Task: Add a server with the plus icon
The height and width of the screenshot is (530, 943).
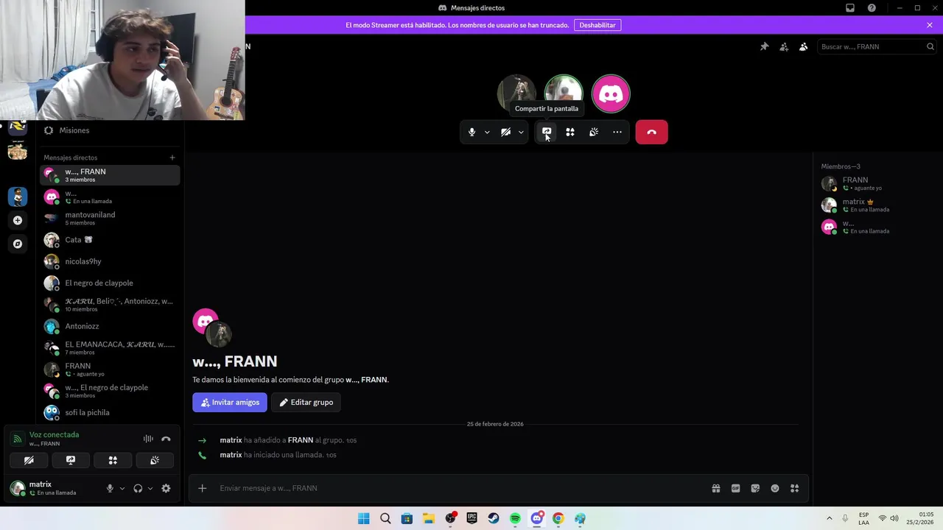Action: click(x=18, y=220)
